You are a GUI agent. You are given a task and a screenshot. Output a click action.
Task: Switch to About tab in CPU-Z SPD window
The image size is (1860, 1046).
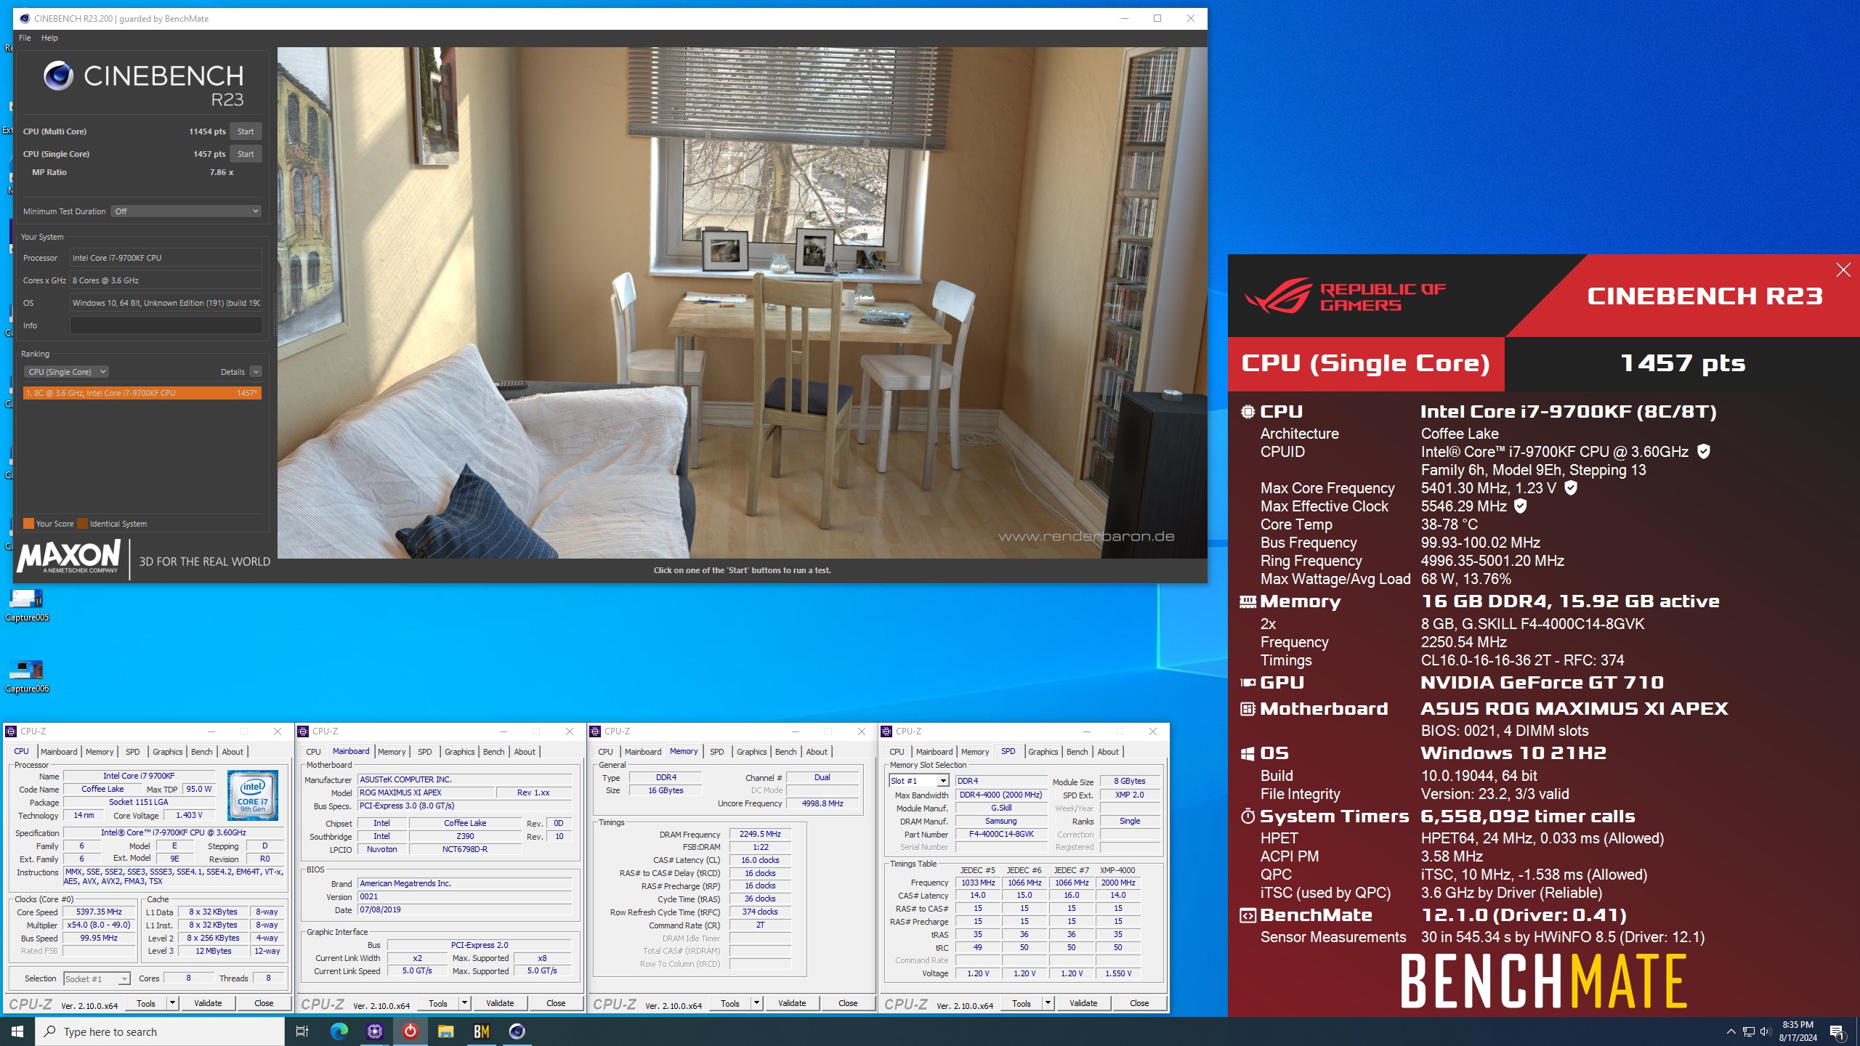click(1108, 752)
